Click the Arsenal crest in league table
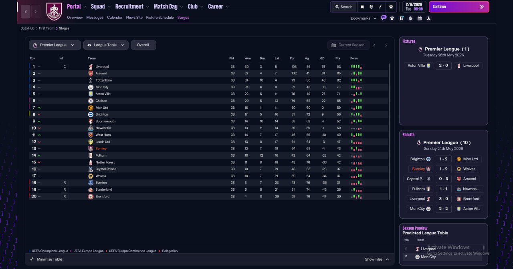 click(91, 74)
